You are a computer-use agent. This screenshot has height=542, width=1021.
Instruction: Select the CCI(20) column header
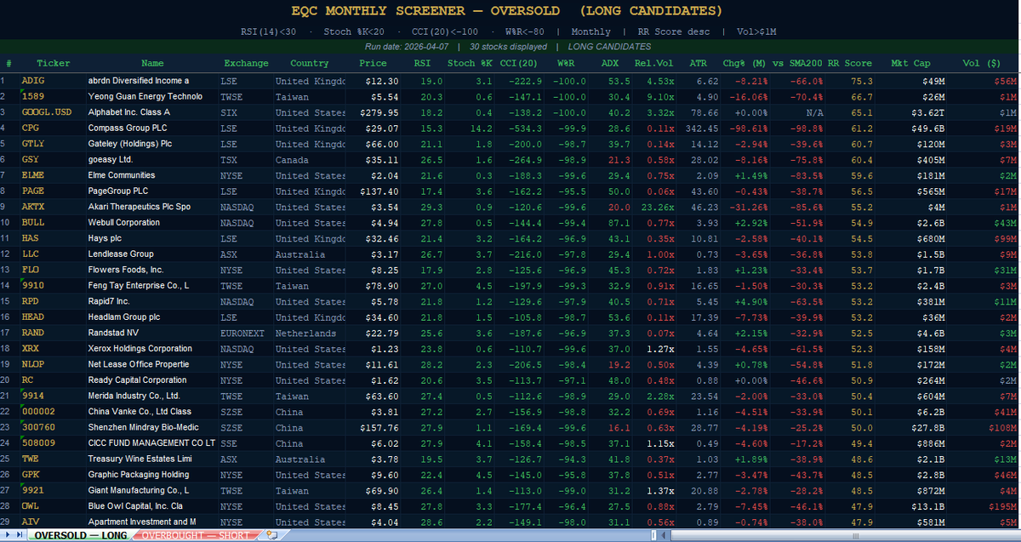tap(519, 63)
